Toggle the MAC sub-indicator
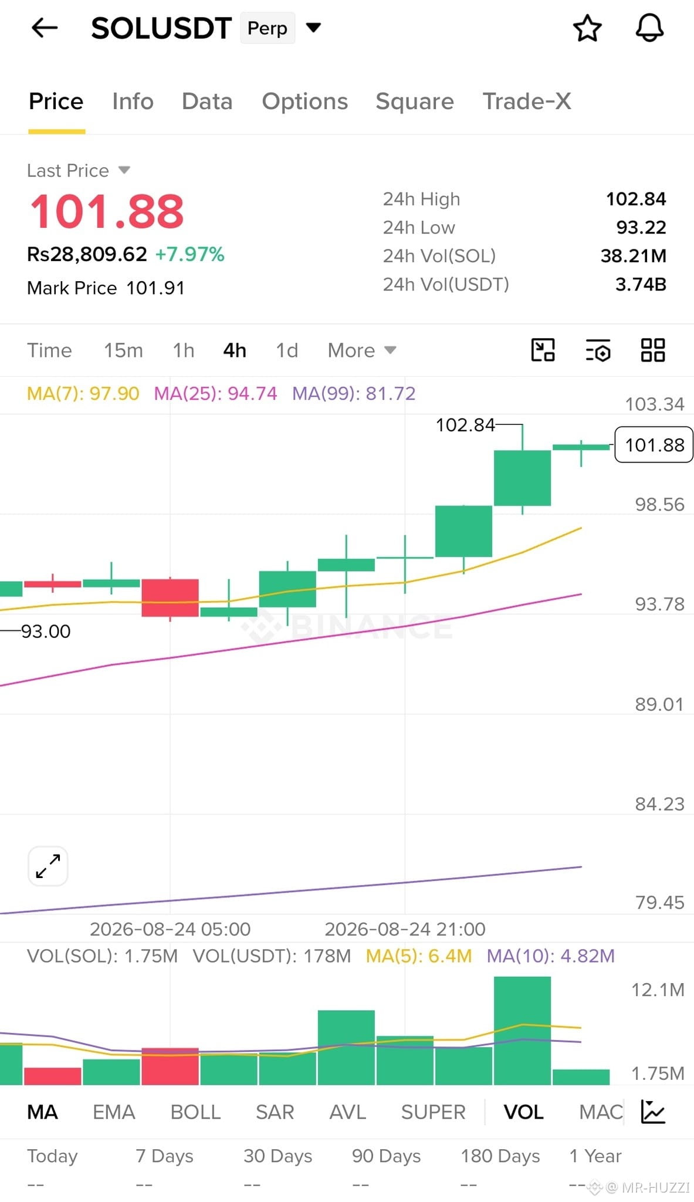Image resolution: width=694 pixels, height=1202 pixels. click(x=601, y=1112)
